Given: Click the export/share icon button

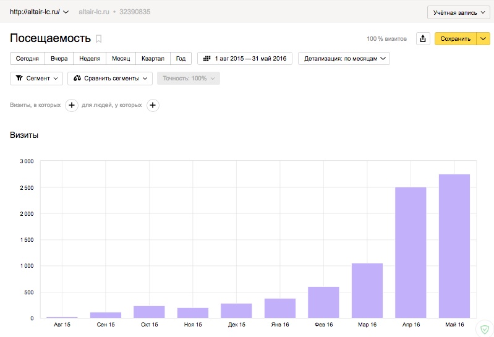Looking at the screenshot, I should click(x=423, y=39).
